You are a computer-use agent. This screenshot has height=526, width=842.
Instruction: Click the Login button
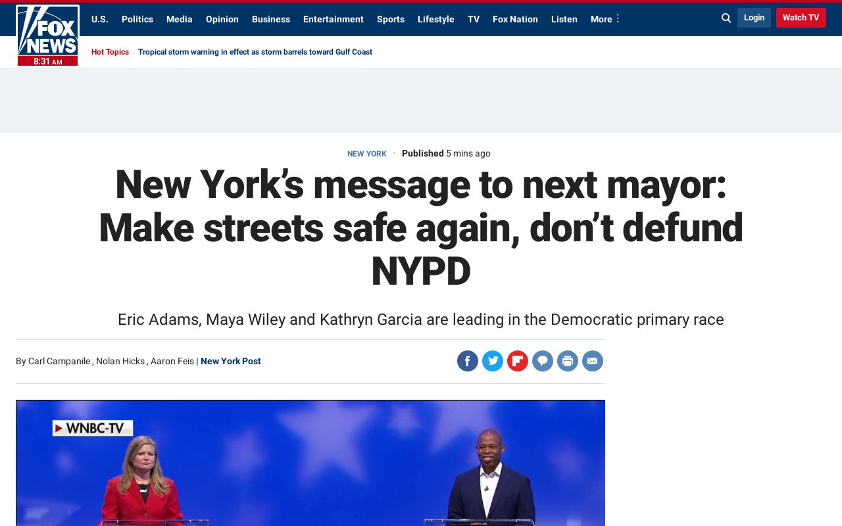click(x=754, y=18)
